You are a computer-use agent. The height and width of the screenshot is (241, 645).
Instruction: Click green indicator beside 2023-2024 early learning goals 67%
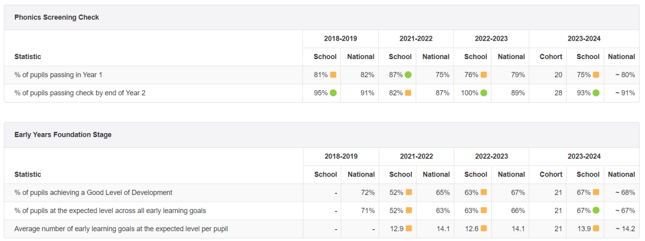pyautogui.click(x=596, y=210)
